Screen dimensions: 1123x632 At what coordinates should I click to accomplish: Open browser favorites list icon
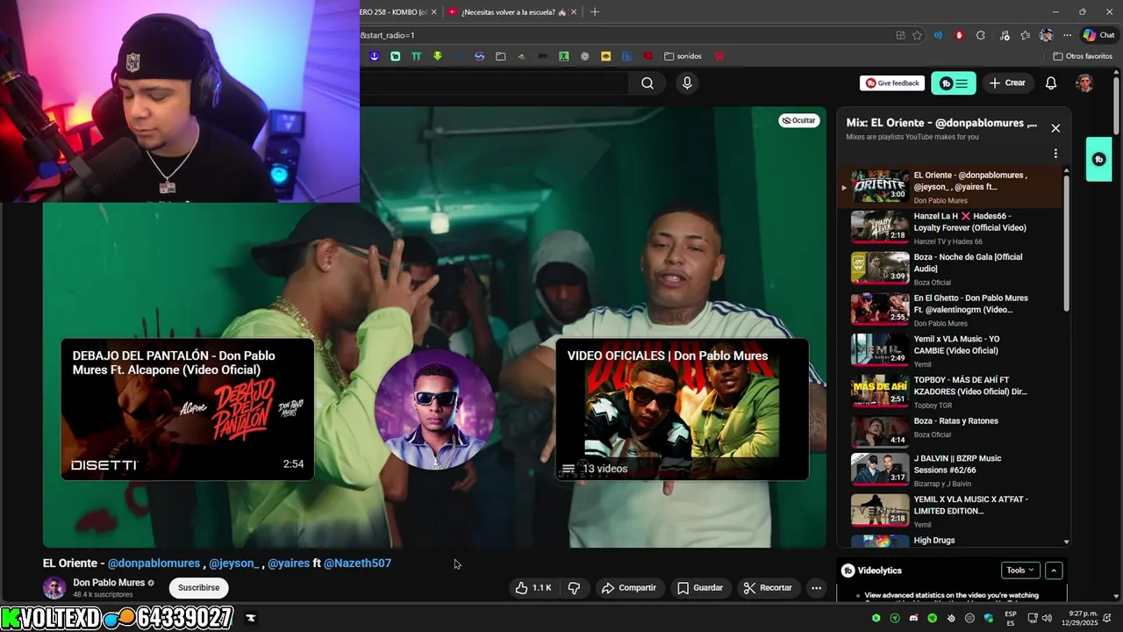(1025, 35)
